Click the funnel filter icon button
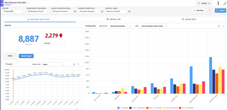This screenshot has height=110, width=227. [209, 10]
